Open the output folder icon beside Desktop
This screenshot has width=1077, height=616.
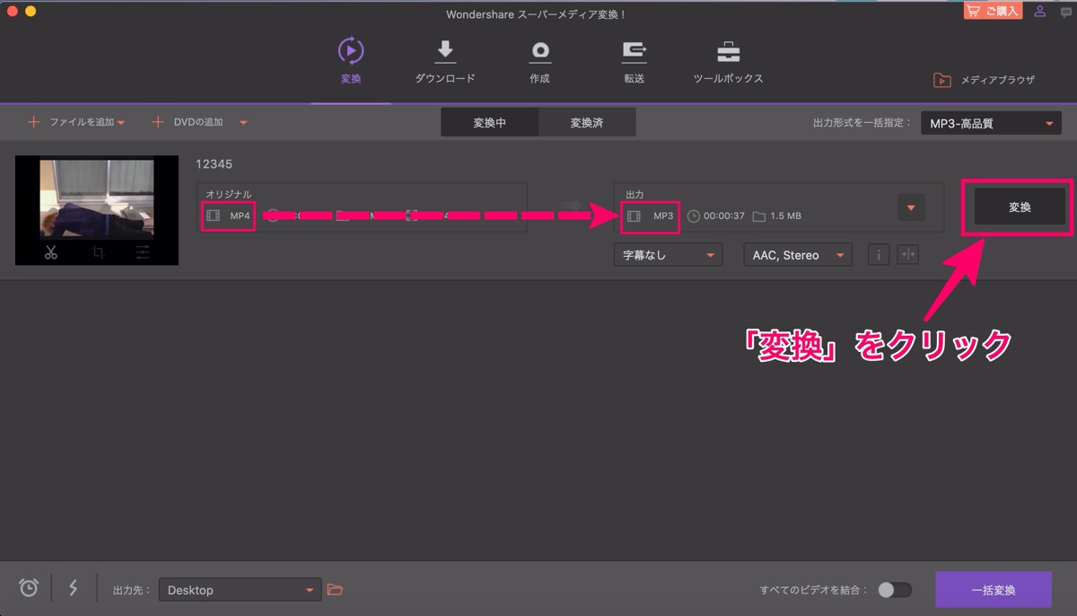335,590
